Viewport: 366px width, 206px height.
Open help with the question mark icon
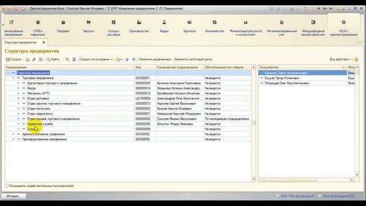tap(356, 60)
